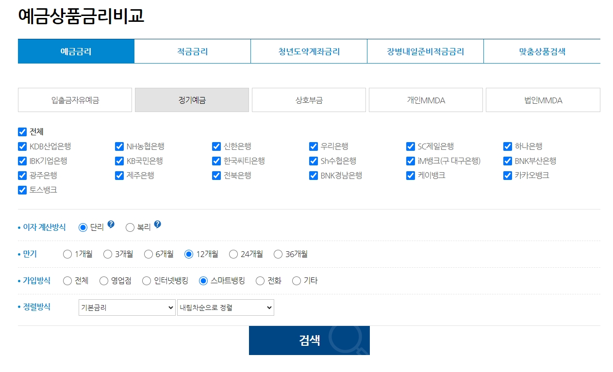Select 전체 under 가입방식
The image size is (613, 372).
(x=67, y=281)
